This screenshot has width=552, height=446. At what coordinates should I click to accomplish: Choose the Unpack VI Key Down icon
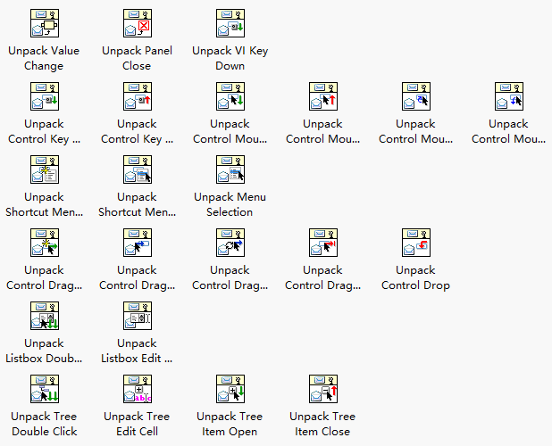point(230,23)
